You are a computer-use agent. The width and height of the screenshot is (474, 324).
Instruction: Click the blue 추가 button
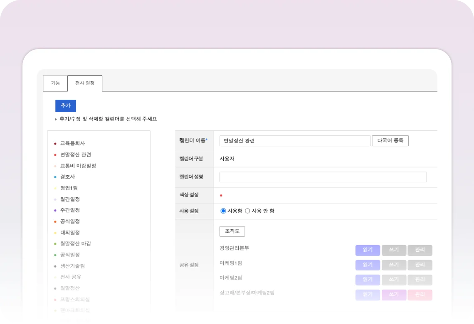66,106
